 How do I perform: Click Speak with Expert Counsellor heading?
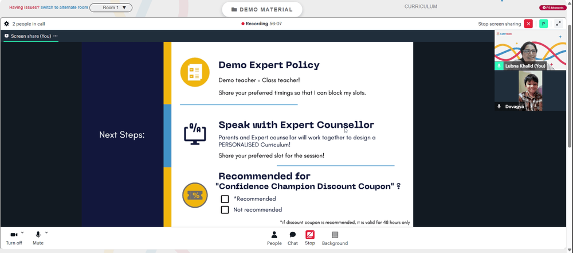[x=296, y=125]
